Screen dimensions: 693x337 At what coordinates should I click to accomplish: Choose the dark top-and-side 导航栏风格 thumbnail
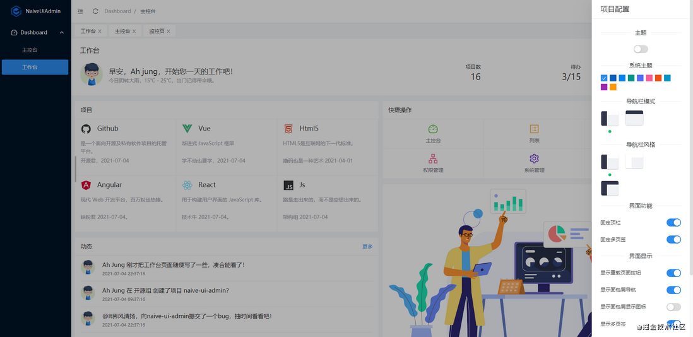click(610, 189)
